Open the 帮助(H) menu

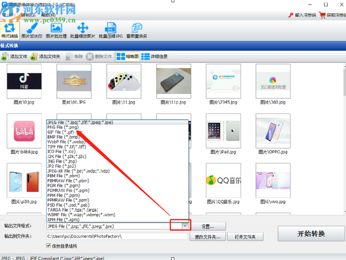tap(48, 15)
